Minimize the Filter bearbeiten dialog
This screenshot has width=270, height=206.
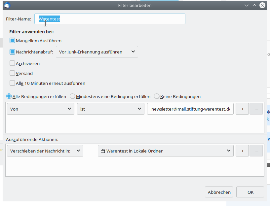(x=247, y=5)
